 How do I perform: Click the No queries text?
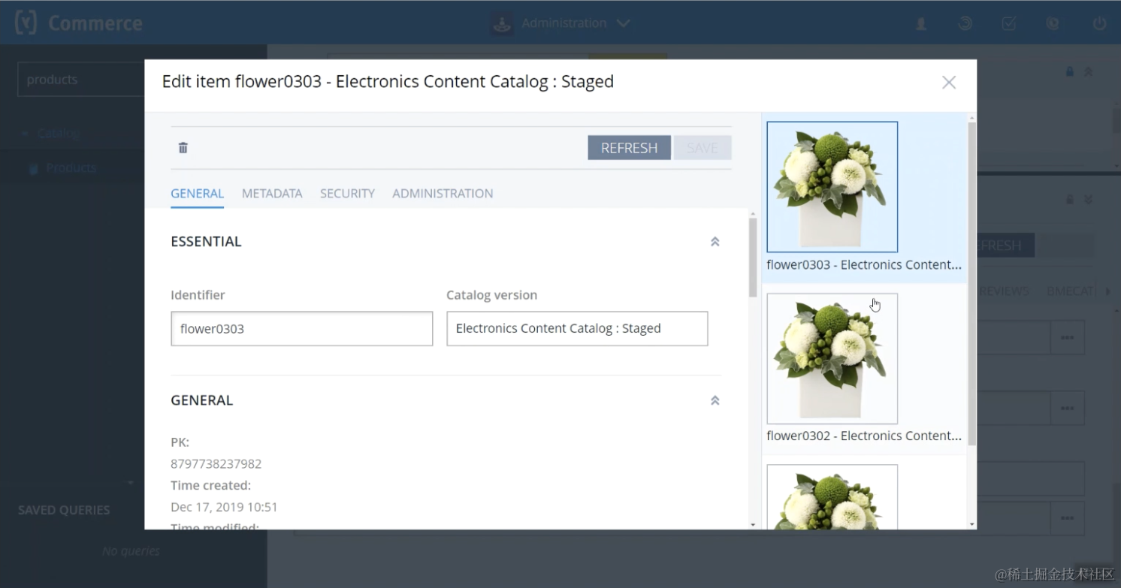131,551
